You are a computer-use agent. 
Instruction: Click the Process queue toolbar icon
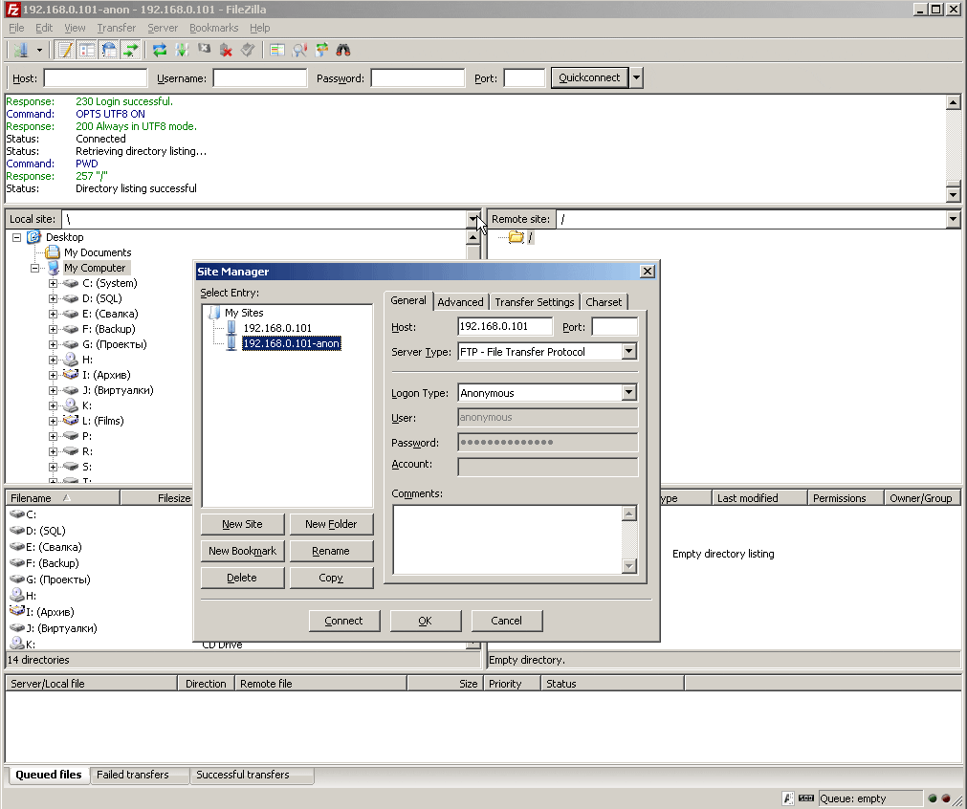(x=182, y=50)
